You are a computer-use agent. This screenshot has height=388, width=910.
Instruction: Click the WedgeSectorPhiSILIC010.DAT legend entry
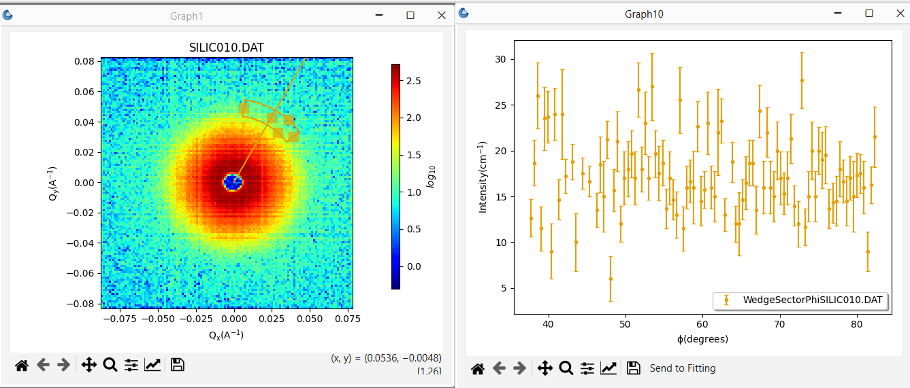(x=801, y=300)
